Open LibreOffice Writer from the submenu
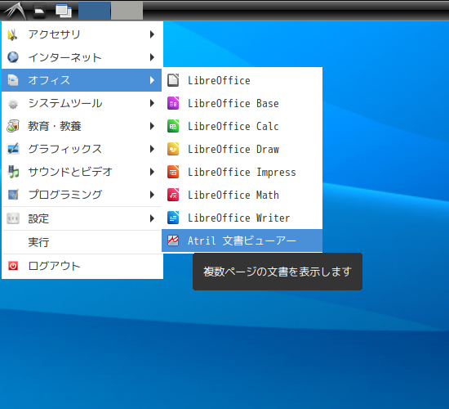 click(242, 218)
